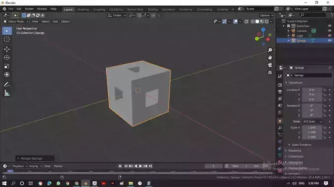
Task: Jump to the end frame
Action: click(151, 166)
